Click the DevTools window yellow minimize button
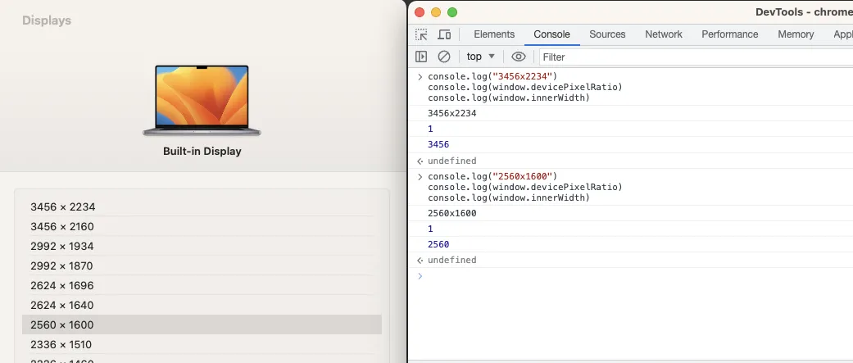 [x=436, y=12]
